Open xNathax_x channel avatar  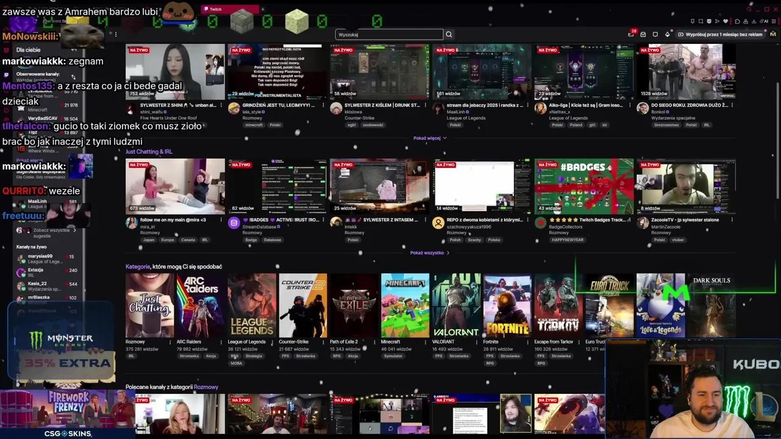tap(540, 109)
